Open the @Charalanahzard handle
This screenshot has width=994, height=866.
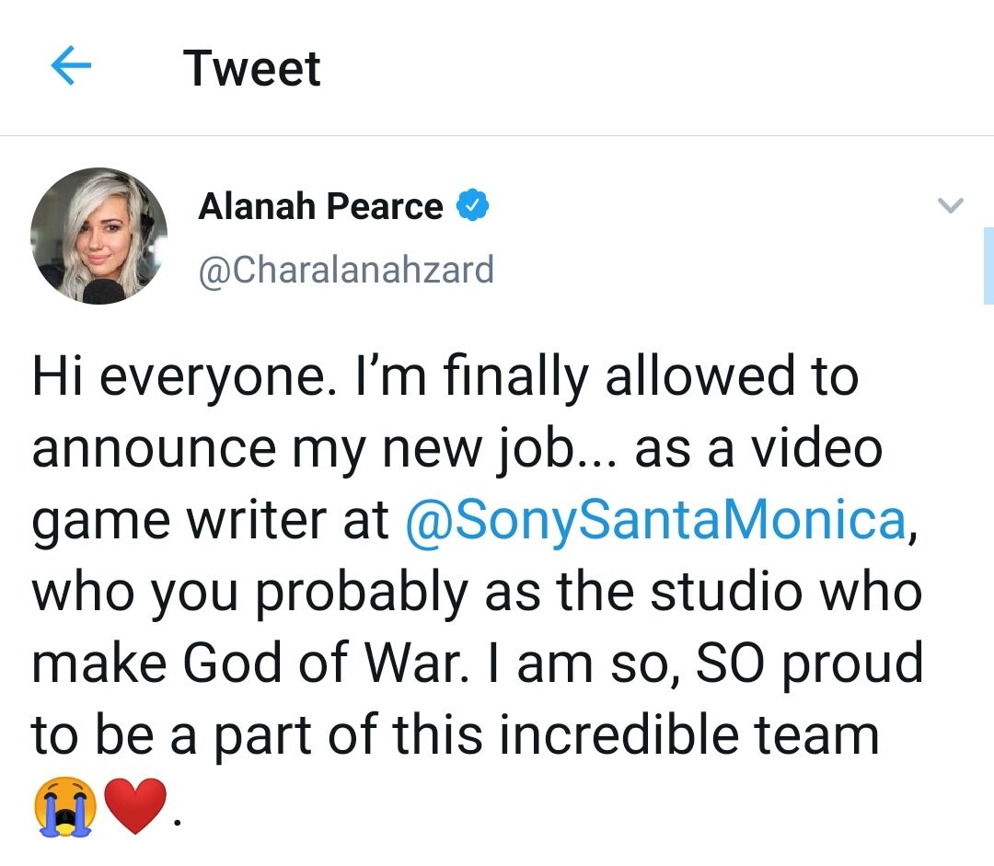click(x=346, y=270)
